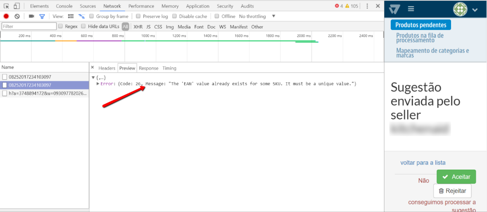
Task: Toggle the capture screenshots camera icon
Action: [x=31, y=16]
